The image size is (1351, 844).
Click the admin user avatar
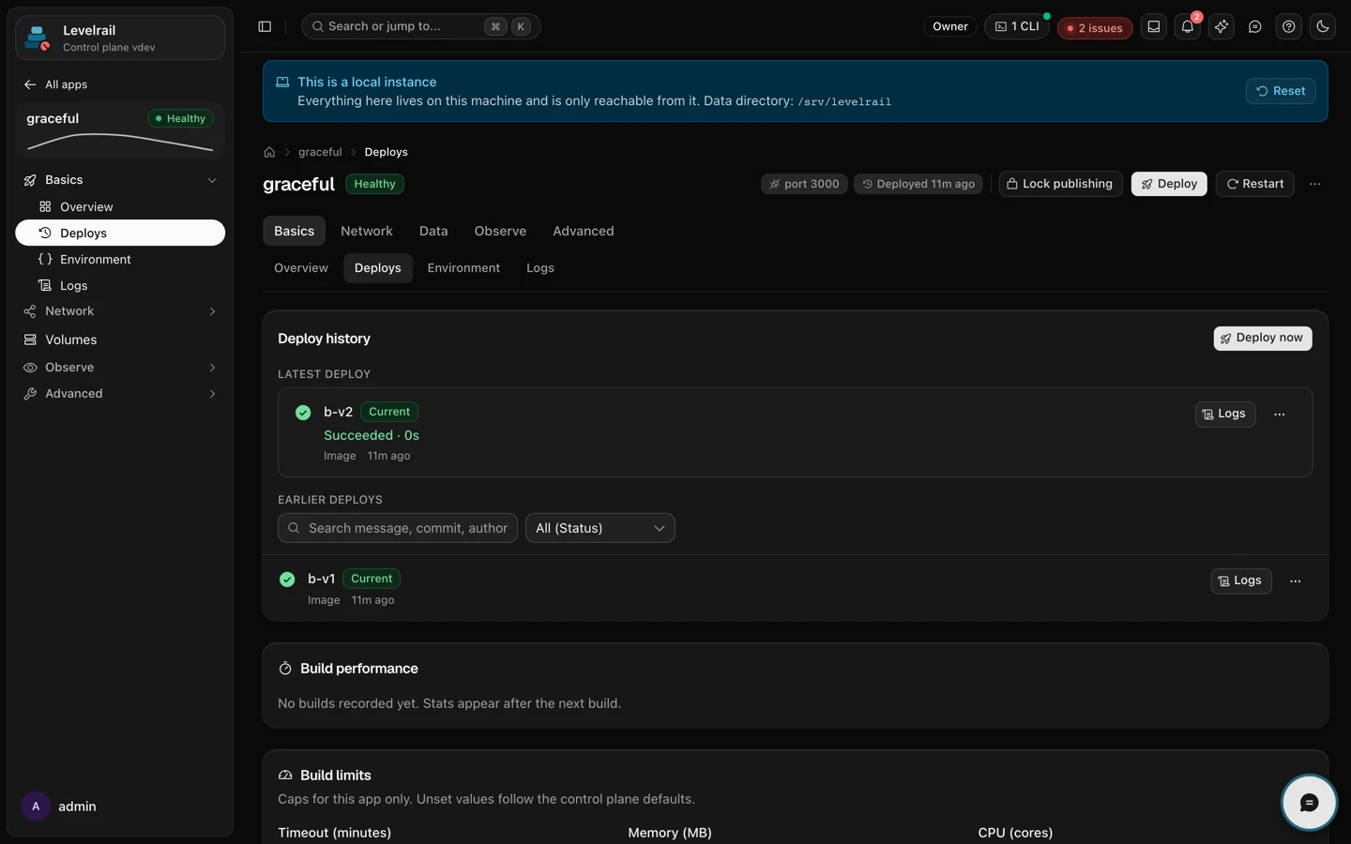pyautogui.click(x=36, y=806)
